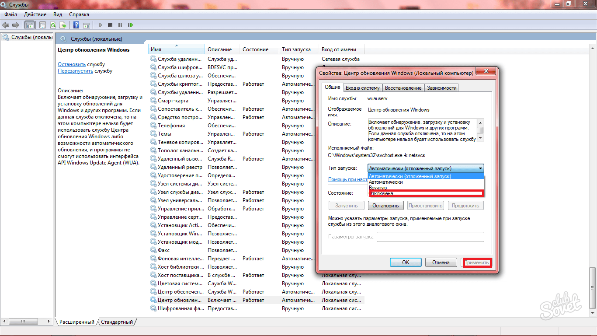Screen dimensions: 597x336
Task: Click the Stop service toolbar icon
Action: [110, 25]
